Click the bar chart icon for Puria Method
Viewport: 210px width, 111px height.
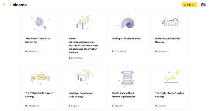170,23
